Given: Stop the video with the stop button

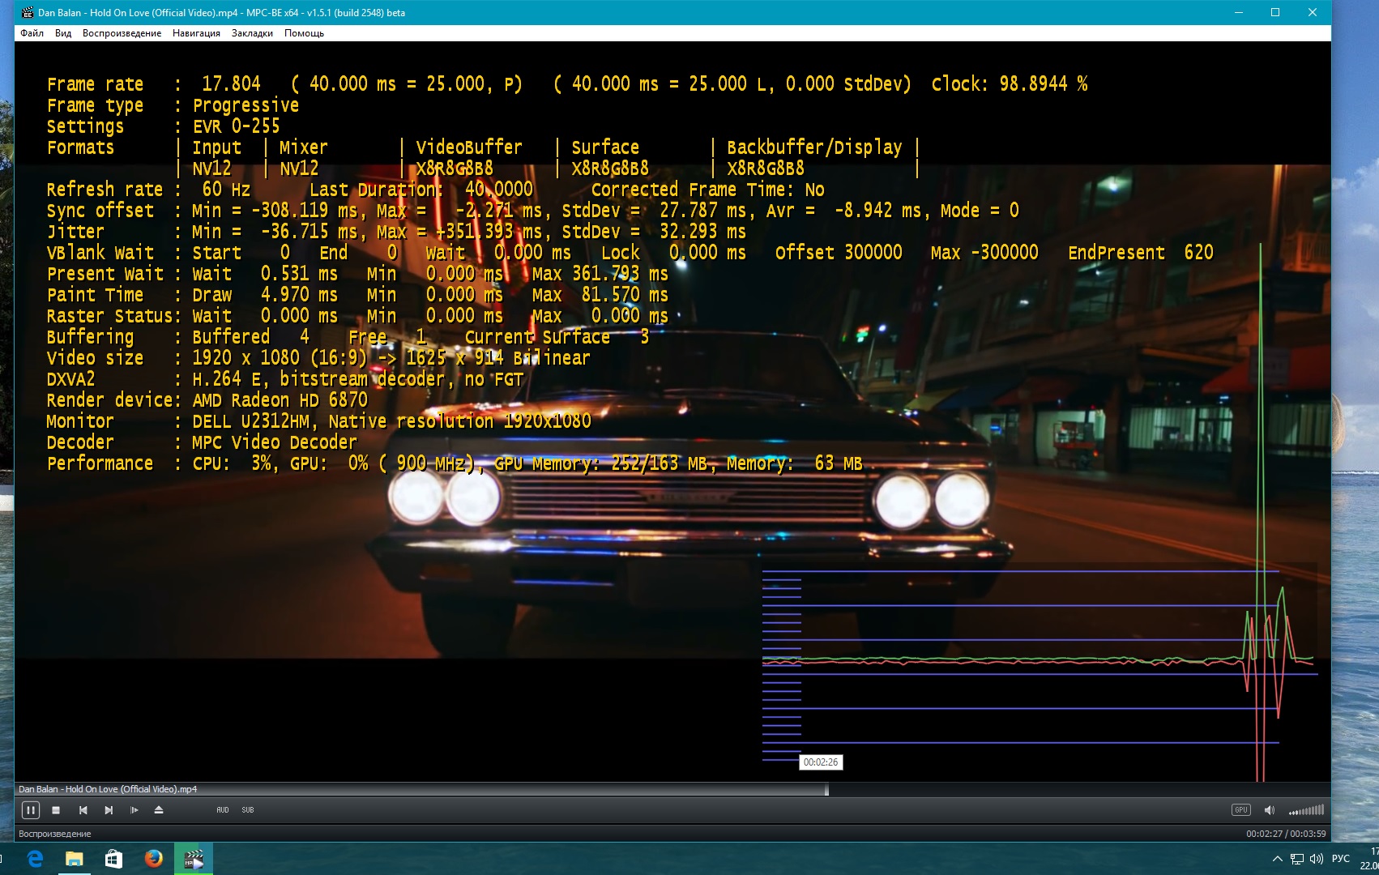Looking at the screenshot, I should pyautogui.click(x=56, y=809).
